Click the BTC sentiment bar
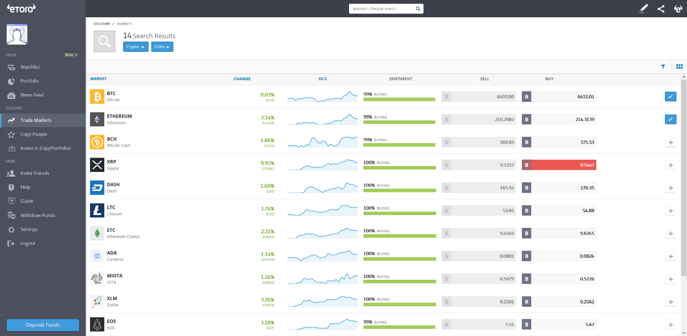Screen dimensions: 687x336 400,99
